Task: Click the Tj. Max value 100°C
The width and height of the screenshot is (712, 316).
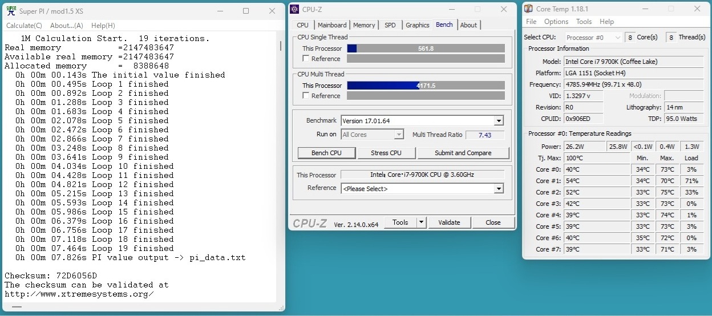Action: point(597,158)
